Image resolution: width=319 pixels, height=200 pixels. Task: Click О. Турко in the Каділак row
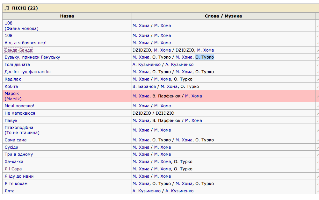[183, 79]
